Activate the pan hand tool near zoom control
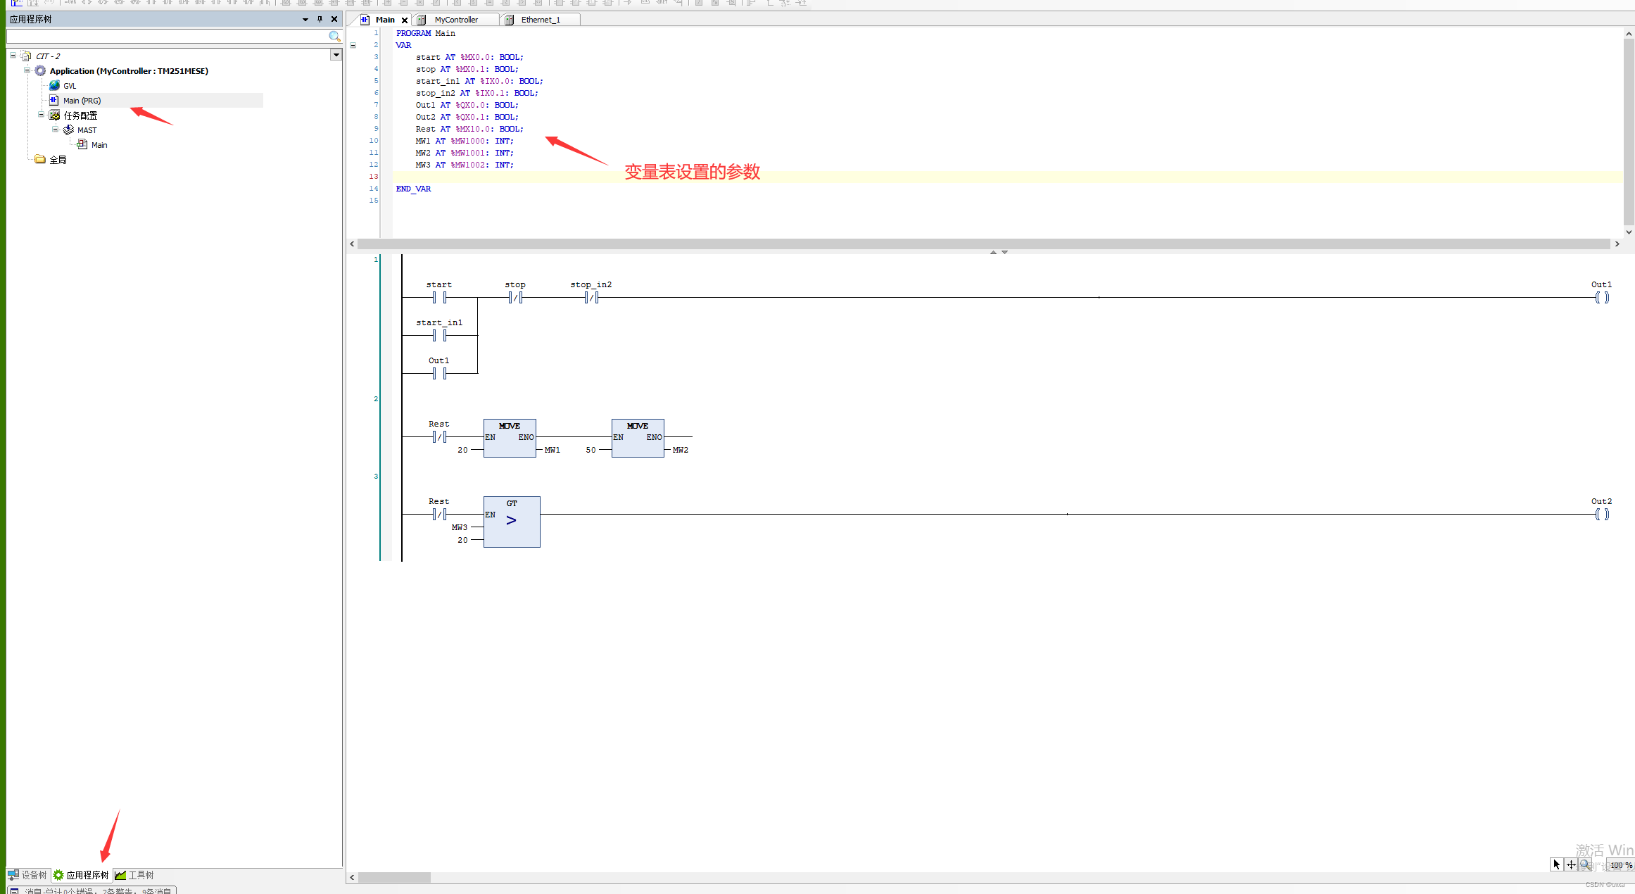The width and height of the screenshot is (1635, 894). (x=1571, y=864)
